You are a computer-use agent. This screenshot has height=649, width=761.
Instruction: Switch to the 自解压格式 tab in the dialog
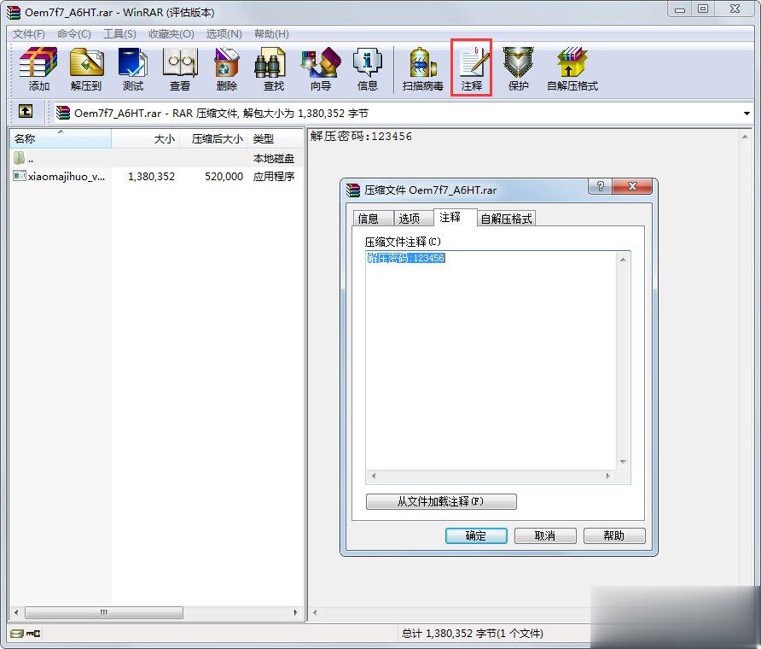tap(506, 219)
